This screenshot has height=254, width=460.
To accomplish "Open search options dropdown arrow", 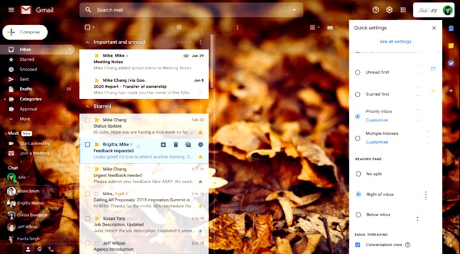I will point(294,10).
